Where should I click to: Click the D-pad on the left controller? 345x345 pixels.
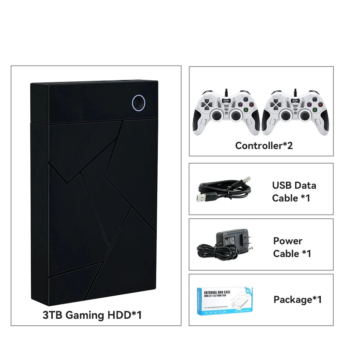(x=207, y=104)
